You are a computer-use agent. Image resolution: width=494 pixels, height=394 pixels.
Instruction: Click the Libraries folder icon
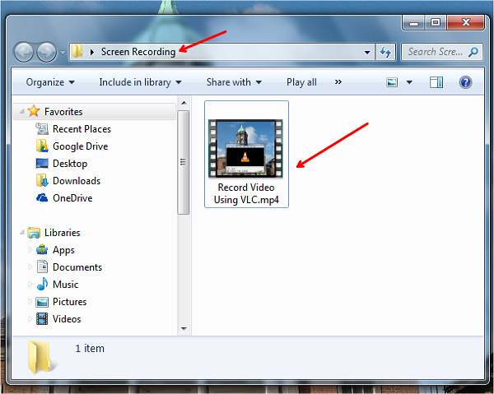[34, 233]
